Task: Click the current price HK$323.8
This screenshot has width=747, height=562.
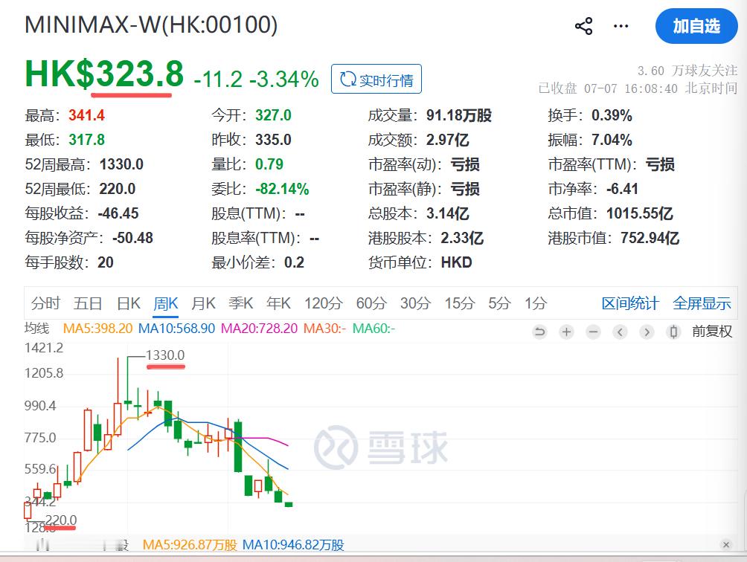Action: pos(104,74)
